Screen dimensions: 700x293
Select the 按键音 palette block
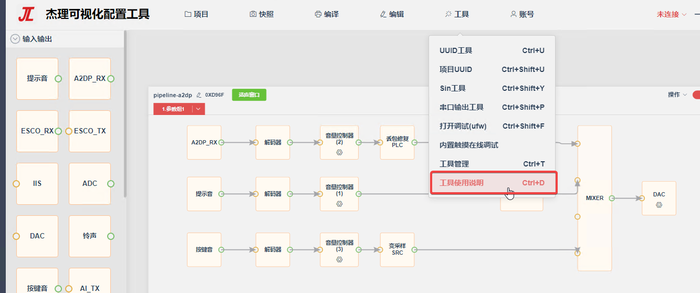pyautogui.click(x=37, y=280)
